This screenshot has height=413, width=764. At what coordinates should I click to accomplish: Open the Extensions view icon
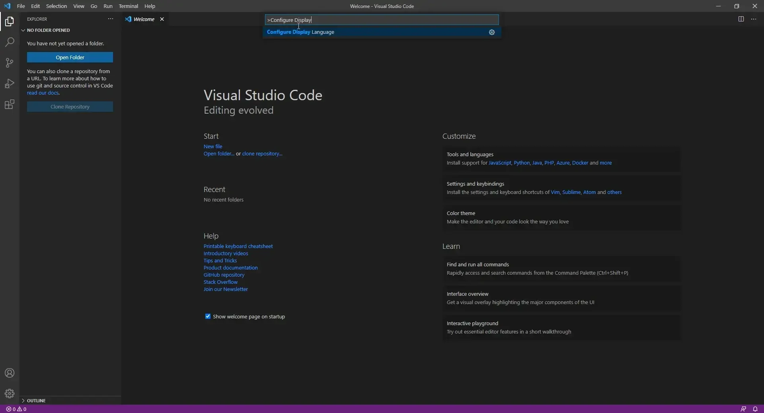coord(9,105)
